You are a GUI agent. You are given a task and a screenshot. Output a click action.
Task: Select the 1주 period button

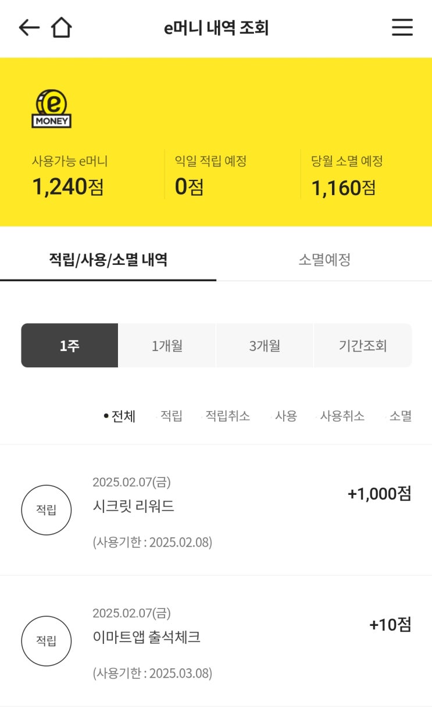pyautogui.click(x=70, y=346)
